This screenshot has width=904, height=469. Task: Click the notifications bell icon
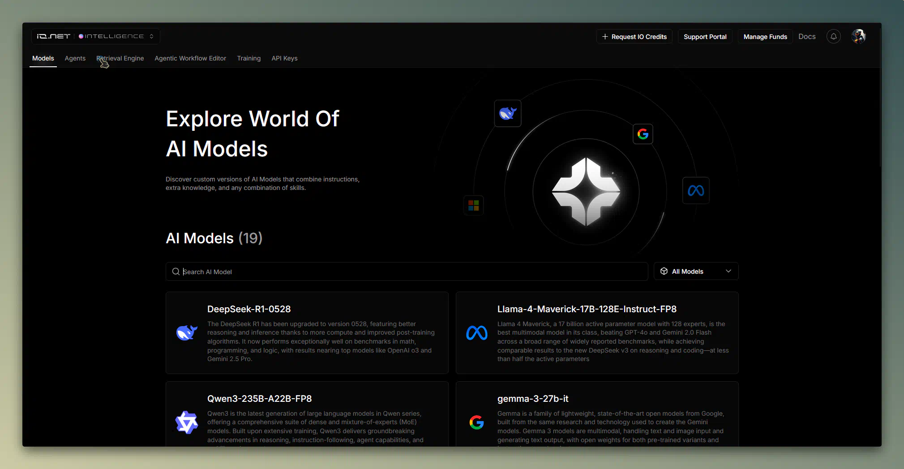pos(833,36)
